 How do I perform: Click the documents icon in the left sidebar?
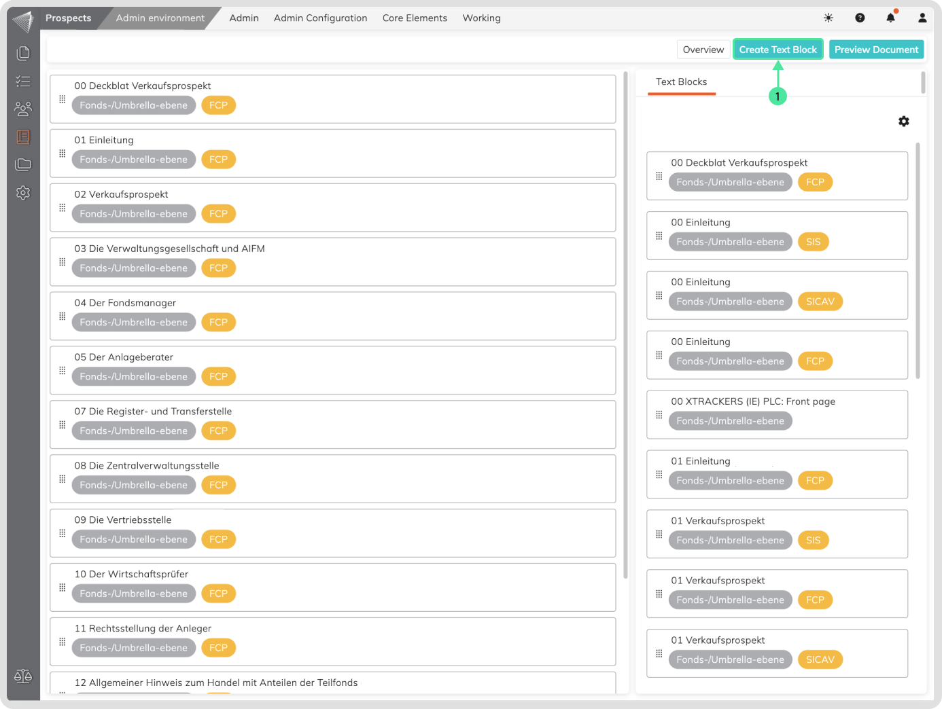point(23,53)
